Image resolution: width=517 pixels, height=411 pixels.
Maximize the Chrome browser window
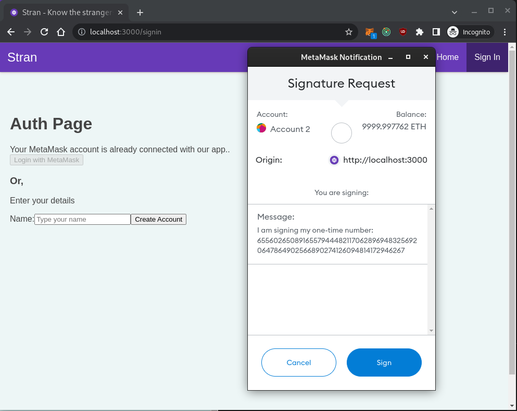coord(490,11)
